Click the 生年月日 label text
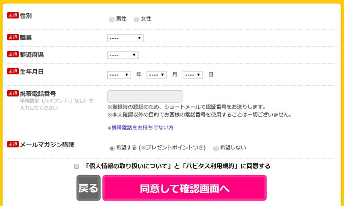 [32, 72]
